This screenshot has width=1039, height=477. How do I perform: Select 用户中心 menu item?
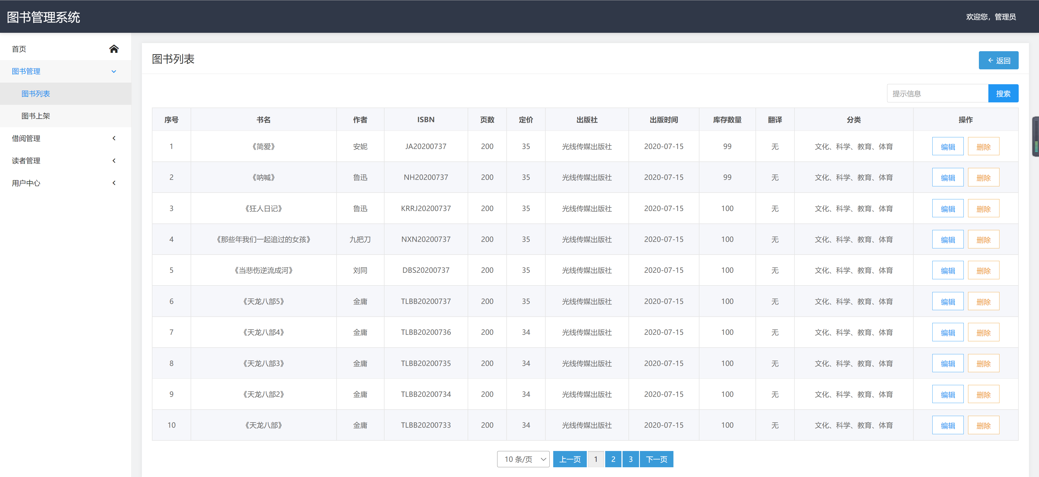coord(66,183)
